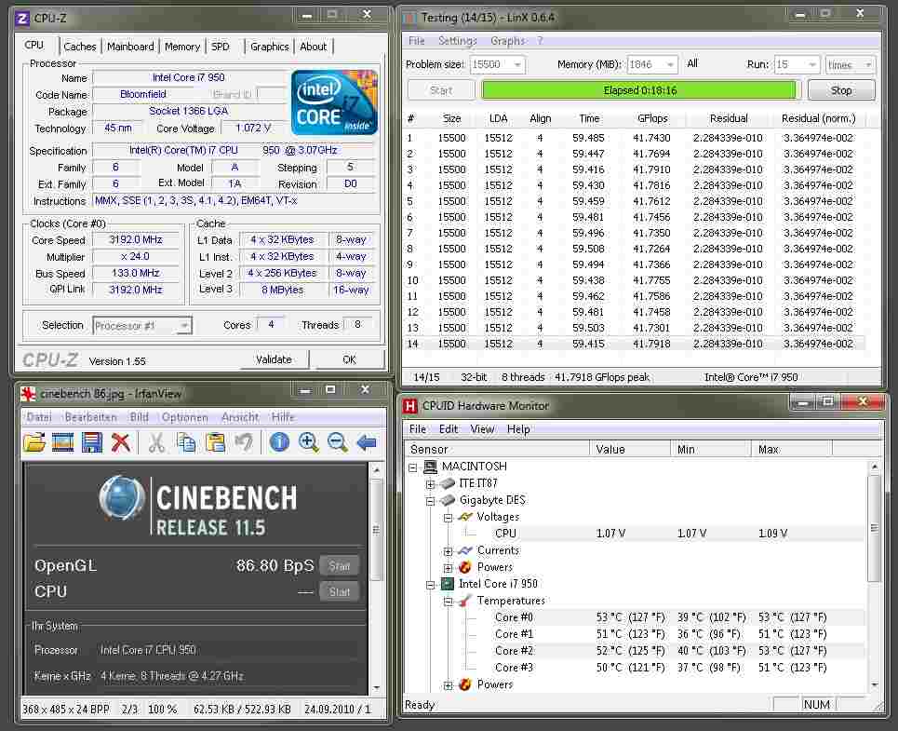Start the slideshow using IrfanView's filmstrip icon
Screen dimensions: 898x731
(63, 442)
